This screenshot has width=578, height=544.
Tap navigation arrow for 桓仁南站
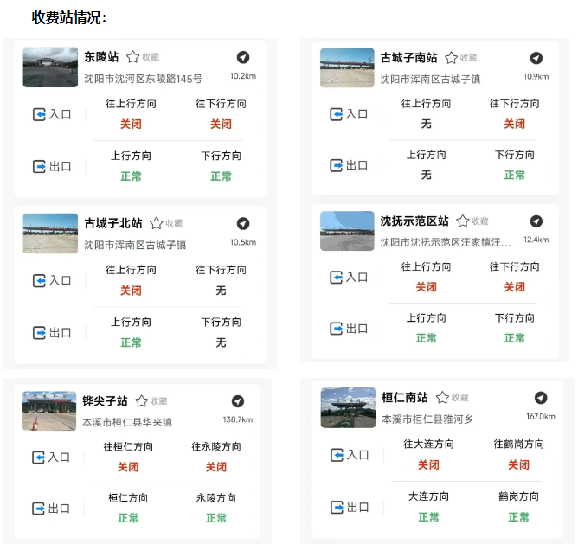(541, 398)
